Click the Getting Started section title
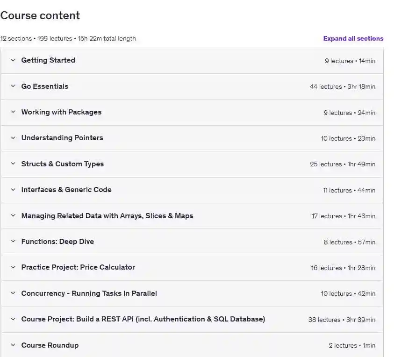 (48, 60)
